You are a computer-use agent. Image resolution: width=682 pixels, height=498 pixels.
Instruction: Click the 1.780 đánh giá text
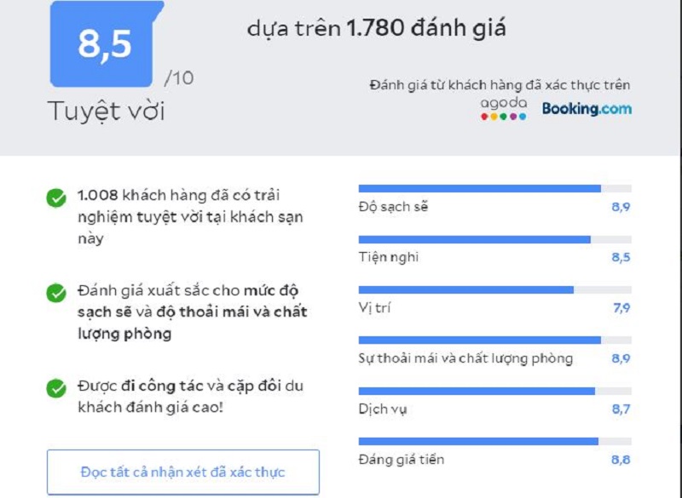coord(426,28)
